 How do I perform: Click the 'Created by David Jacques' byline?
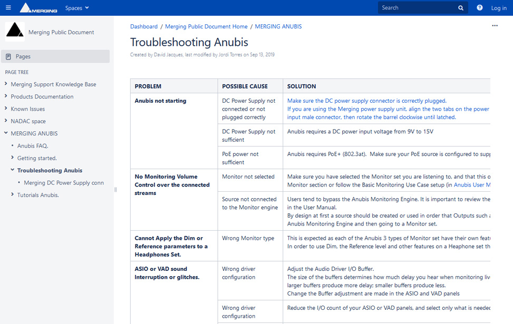(x=202, y=55)
